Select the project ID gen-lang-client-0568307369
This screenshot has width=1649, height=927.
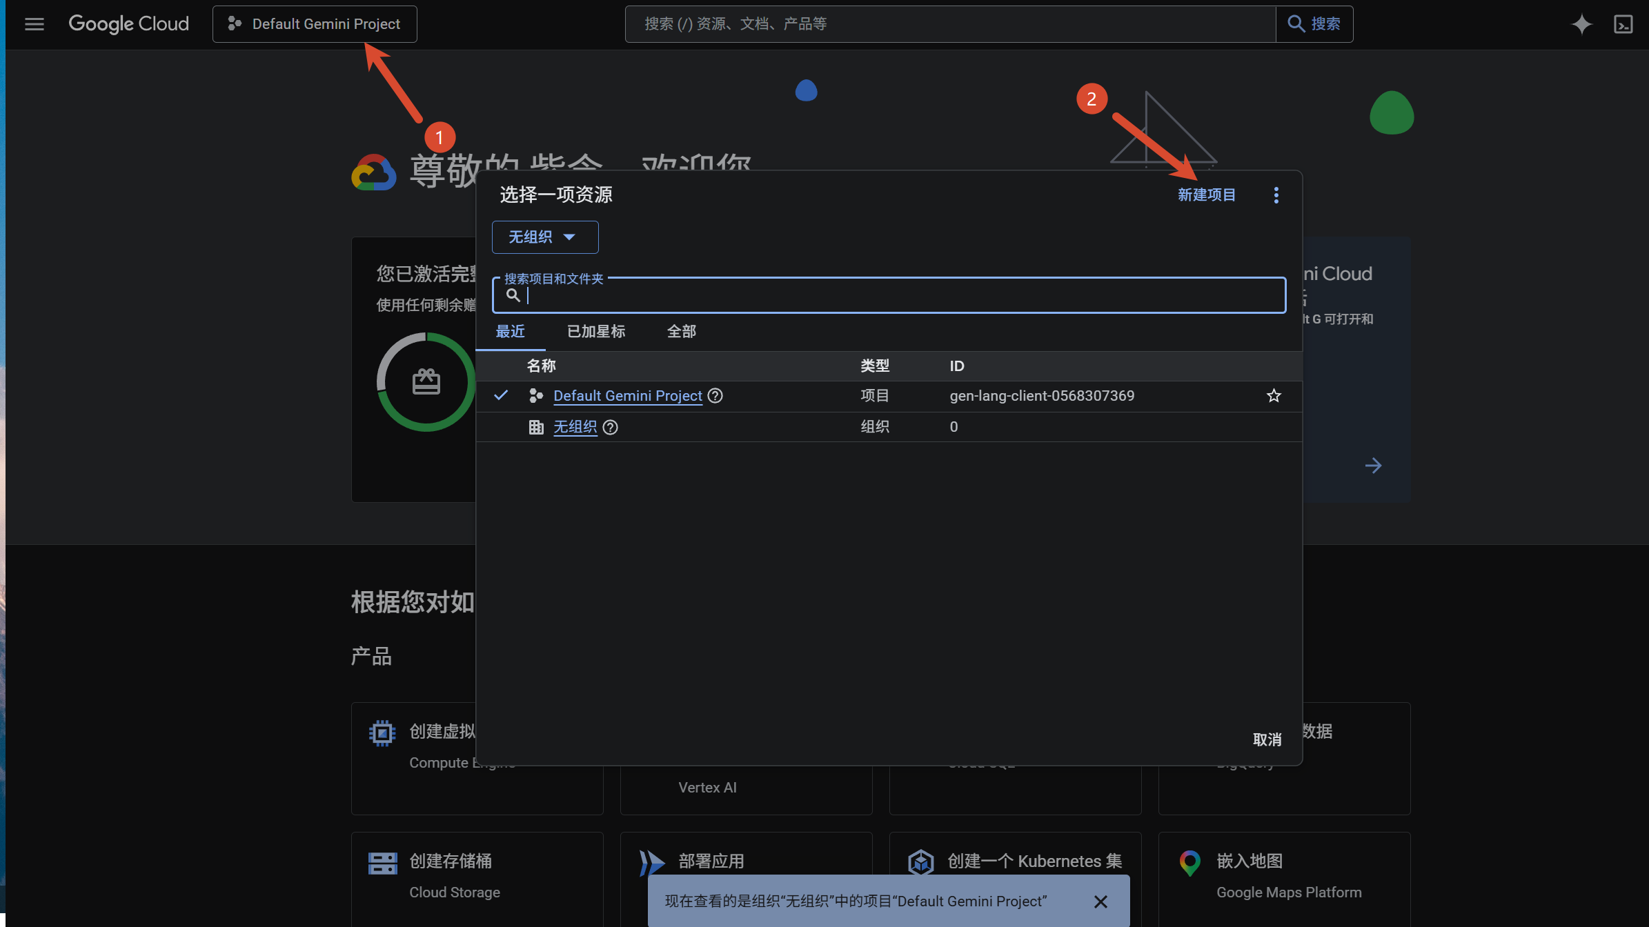(1041, 396)
